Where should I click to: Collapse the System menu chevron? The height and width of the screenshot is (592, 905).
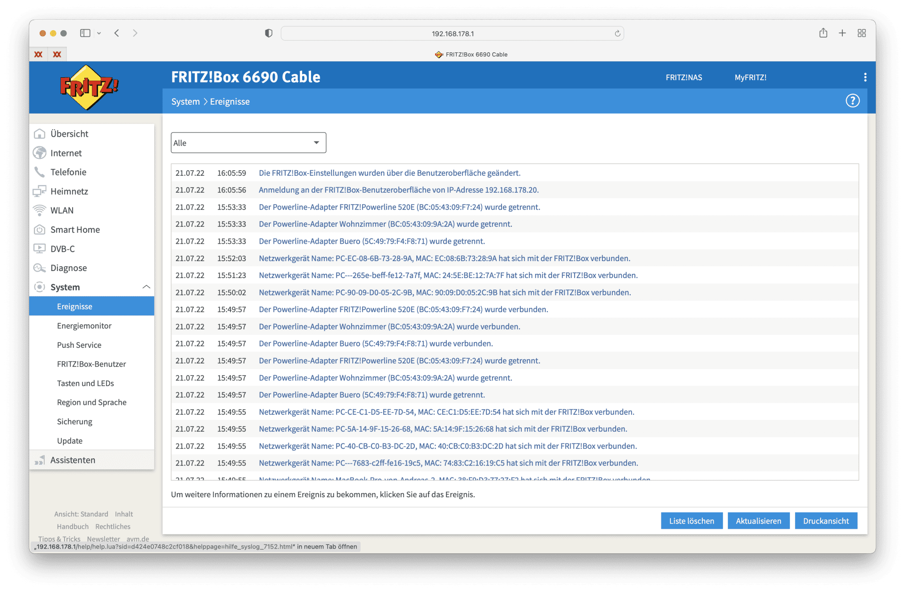[146, 287]
